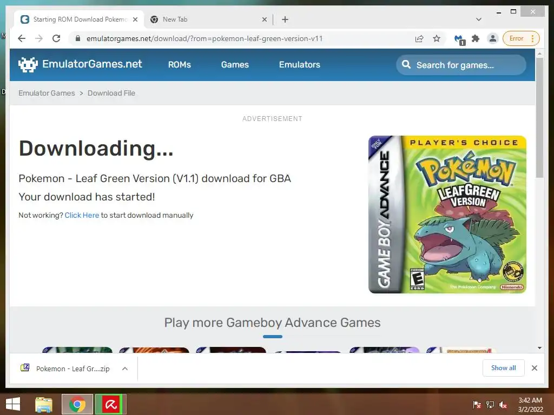Viewport: 554px width, 415px height.
Task: Click the page scrollbar down arrow
Action: [x=539, y=348]
